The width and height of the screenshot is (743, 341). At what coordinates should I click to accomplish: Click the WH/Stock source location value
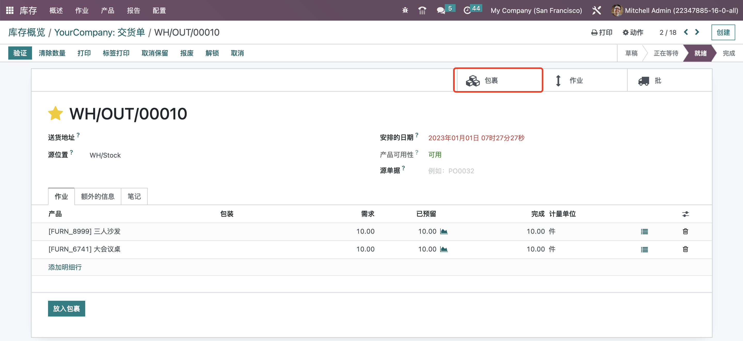click(105, 155)
